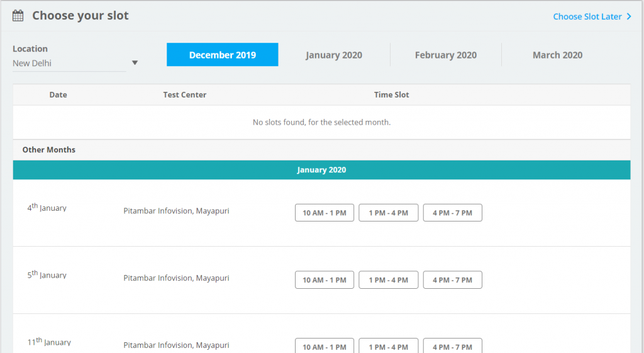Switch to the January 2020 tab
644x353 pixels.
click(x=334, y=55)
